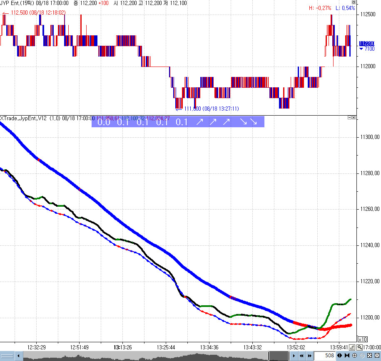This screenshot has height=361, width=381.
Task: Click the x10 scale multiplier label
Action: pyautogui.click(x=362, y=339)
